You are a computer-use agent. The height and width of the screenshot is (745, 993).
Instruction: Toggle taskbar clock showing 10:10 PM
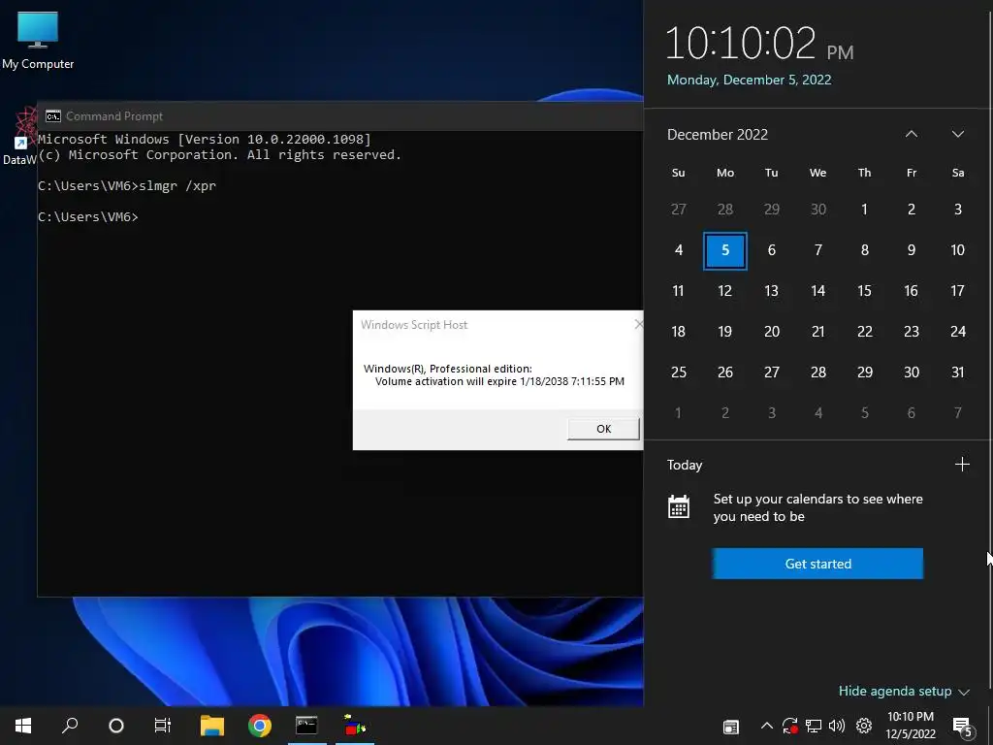pyautogui.click(x=910, y=726)
